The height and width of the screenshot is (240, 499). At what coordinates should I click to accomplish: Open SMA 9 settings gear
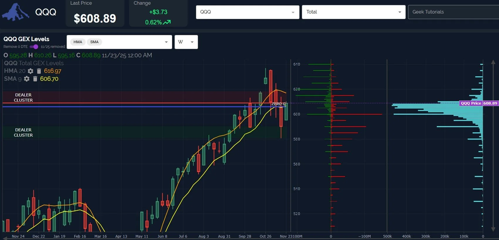pyautogui.click(x=27, y=79)
